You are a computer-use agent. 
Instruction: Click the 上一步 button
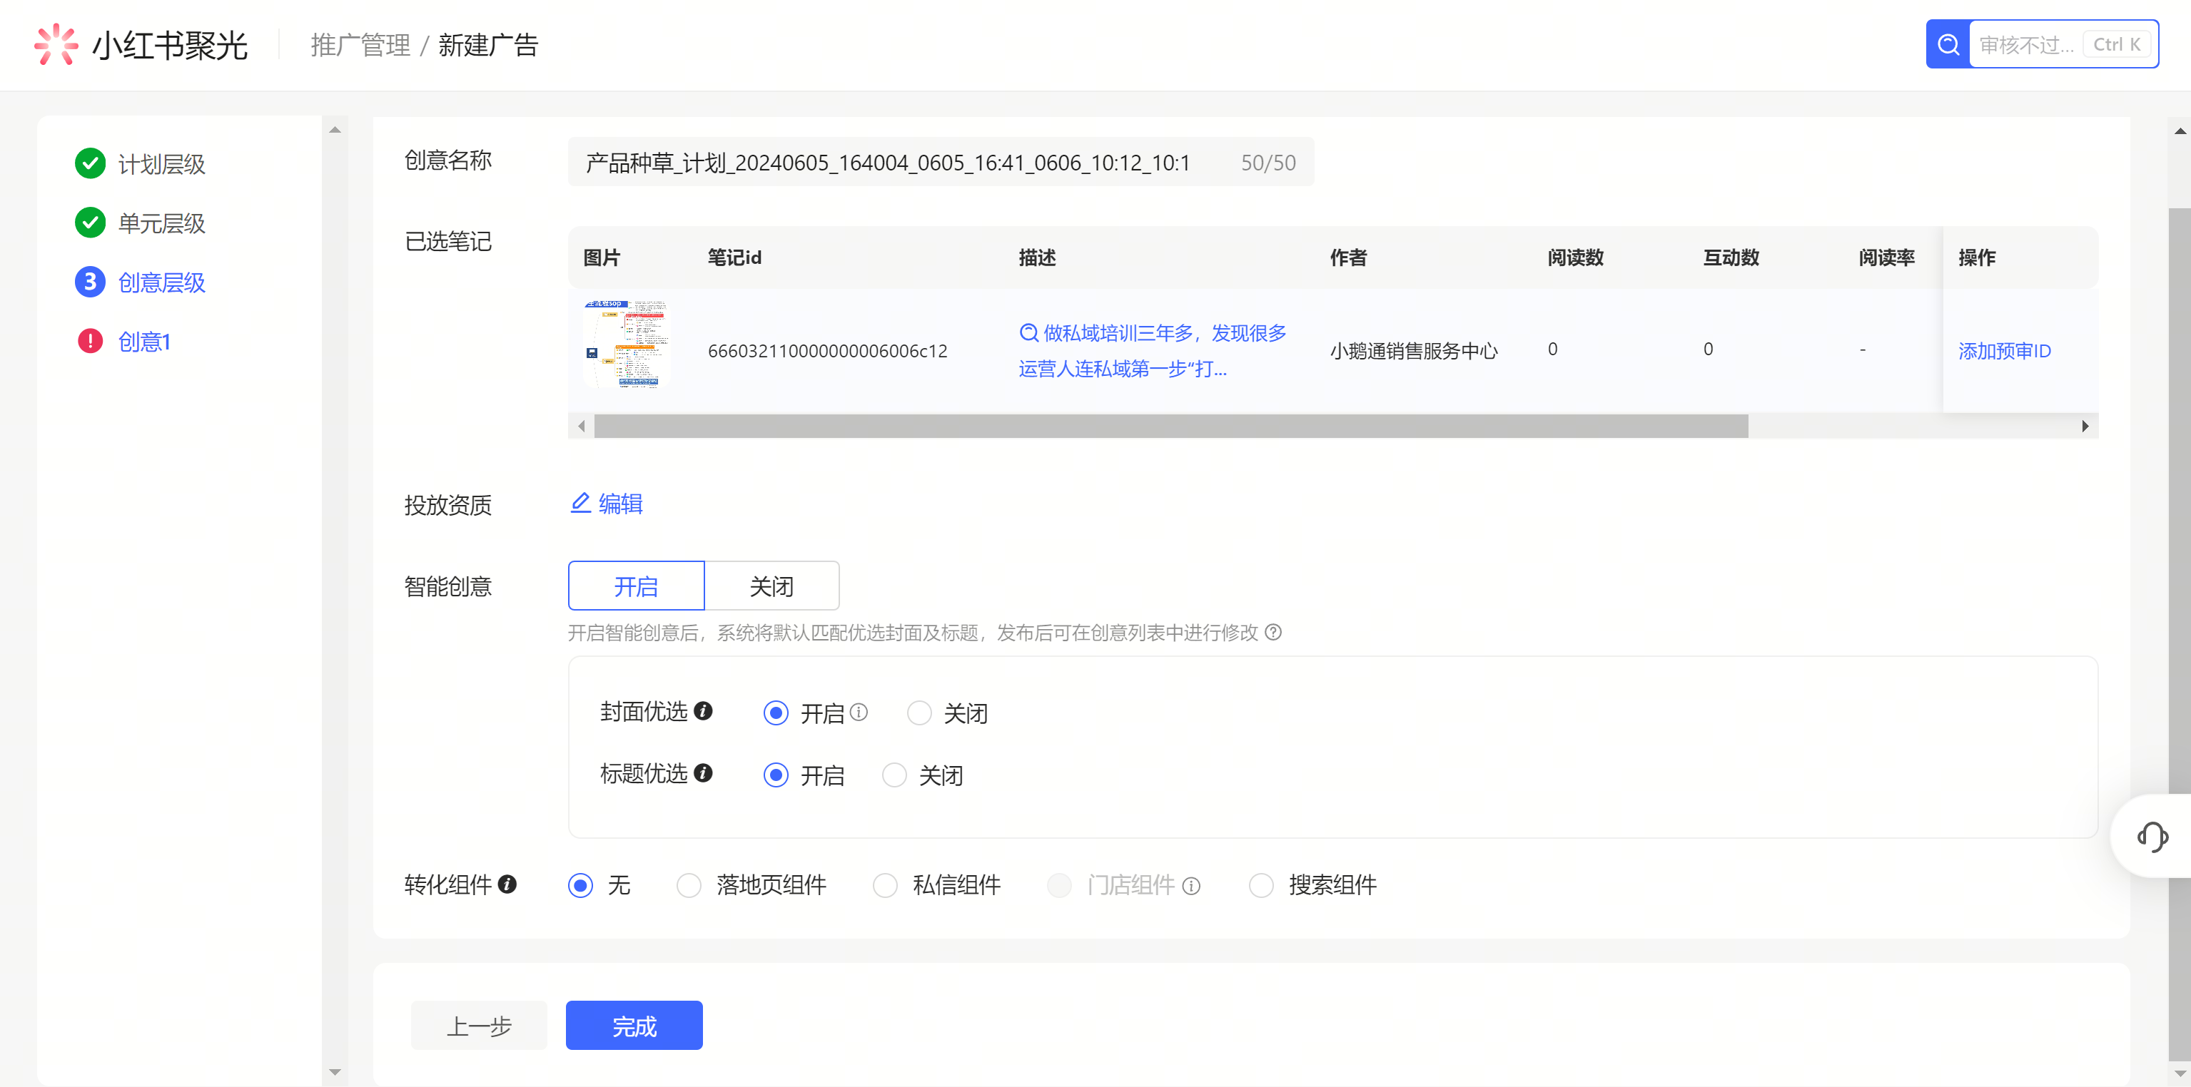[x=479, y=1025]
